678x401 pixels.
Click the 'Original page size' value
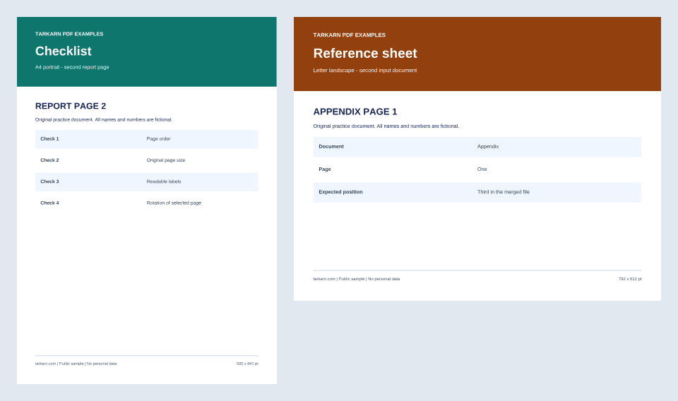pyautogui.click(x=165, y=160)
